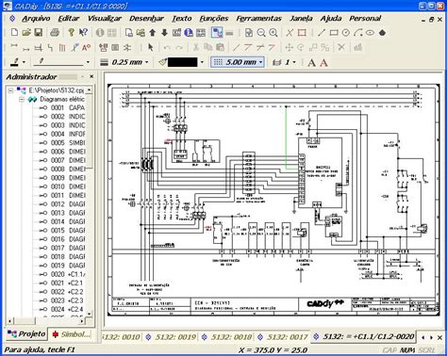Switch to the 5132: 0018 document tab

(x=227, y=337)
